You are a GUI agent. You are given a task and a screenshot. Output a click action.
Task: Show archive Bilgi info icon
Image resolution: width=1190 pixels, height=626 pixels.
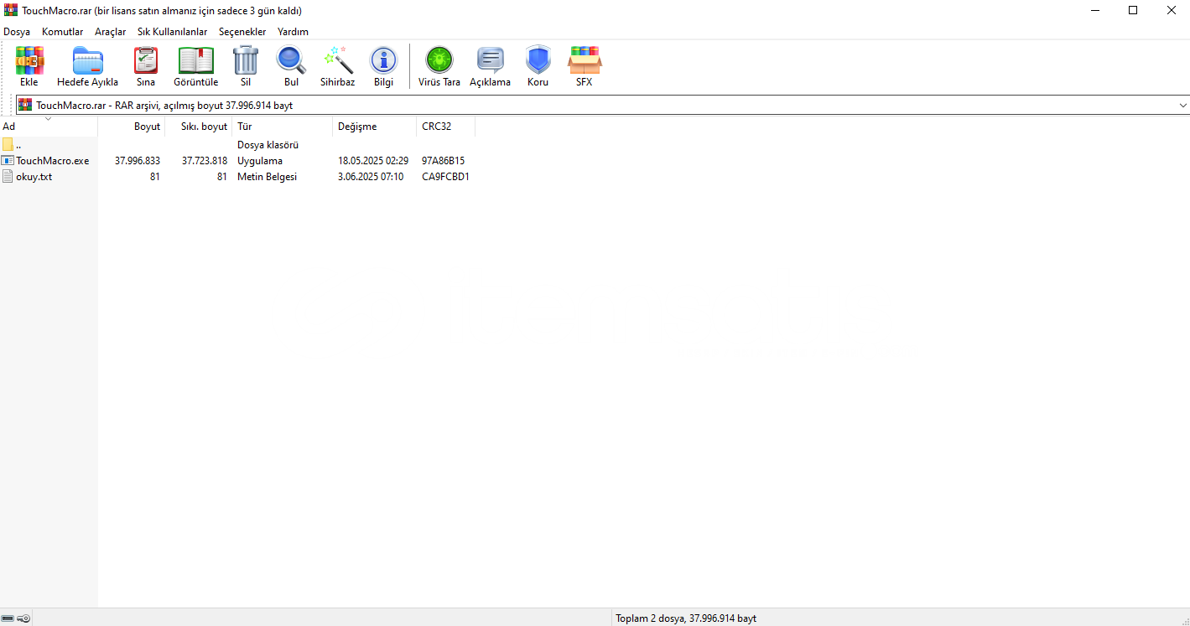tap(383, 60)
